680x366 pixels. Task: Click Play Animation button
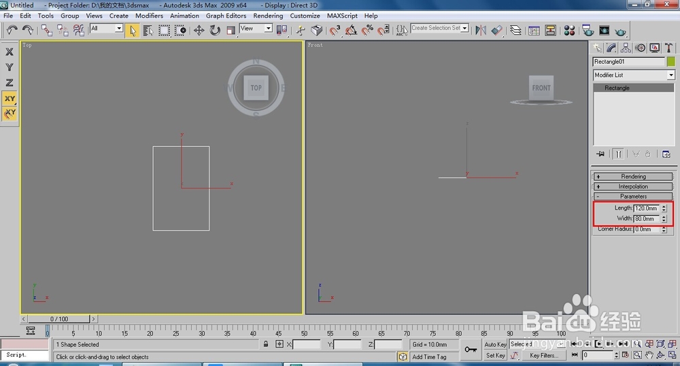pos(599,344)
